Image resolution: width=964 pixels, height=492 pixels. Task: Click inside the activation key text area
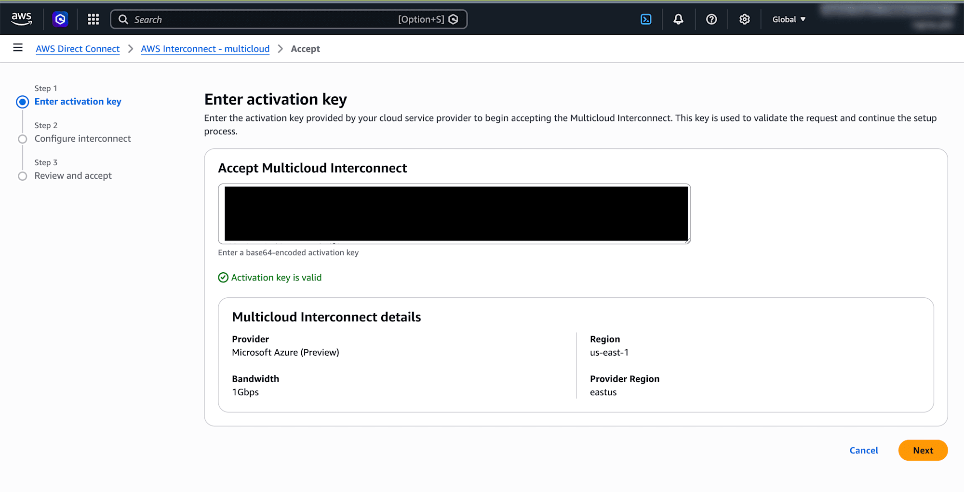pos(454,214)
